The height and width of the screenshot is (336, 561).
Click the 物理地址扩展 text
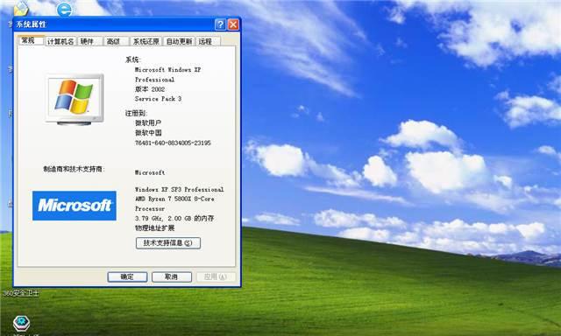click(154, 227)
